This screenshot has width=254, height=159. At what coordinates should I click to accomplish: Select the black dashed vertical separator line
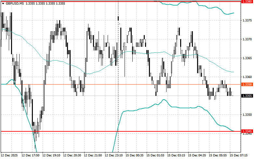[x=118, y=76]
